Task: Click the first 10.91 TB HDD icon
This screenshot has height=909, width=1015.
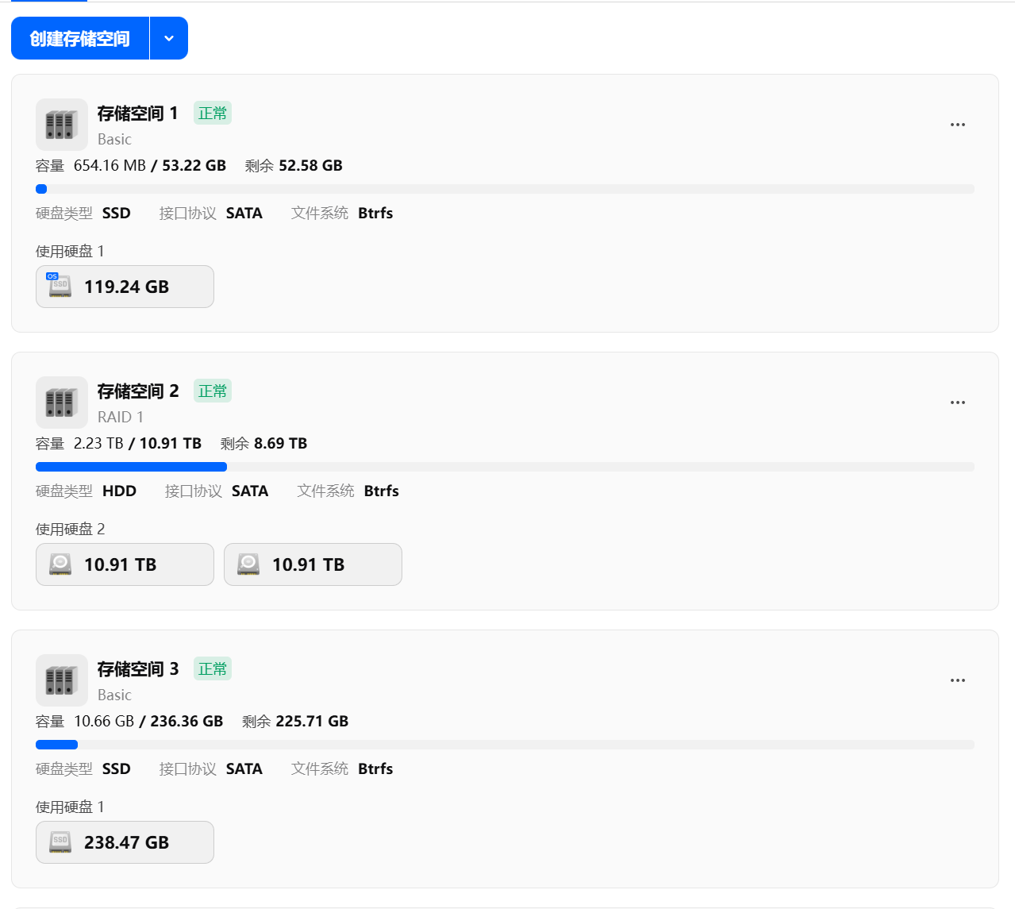Action: click(60, 564)
